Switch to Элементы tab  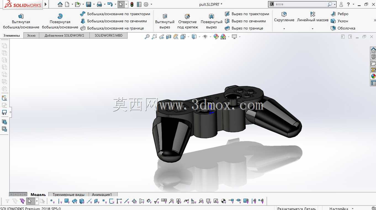point(12,36)
